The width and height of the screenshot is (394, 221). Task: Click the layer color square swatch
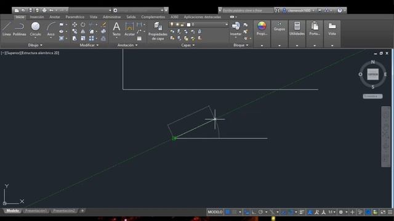189,25
